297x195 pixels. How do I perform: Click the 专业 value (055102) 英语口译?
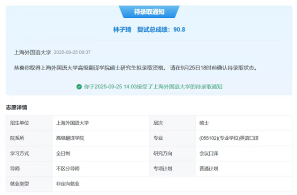(x=228, y=138)
